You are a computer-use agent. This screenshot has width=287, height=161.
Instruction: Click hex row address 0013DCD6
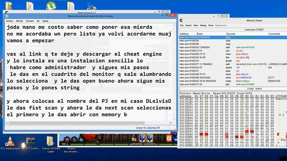(x=186, y=99)
